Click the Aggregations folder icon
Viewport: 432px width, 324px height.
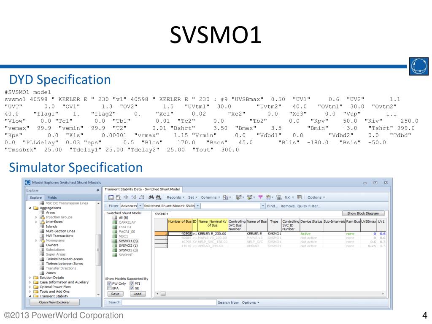tap(36, 208)
